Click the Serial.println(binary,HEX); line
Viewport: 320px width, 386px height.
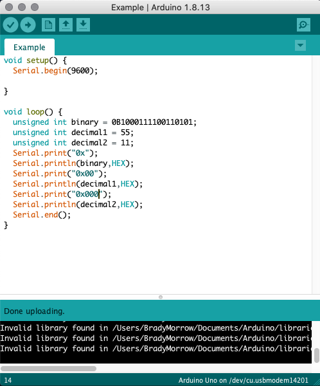coord(73,163)
